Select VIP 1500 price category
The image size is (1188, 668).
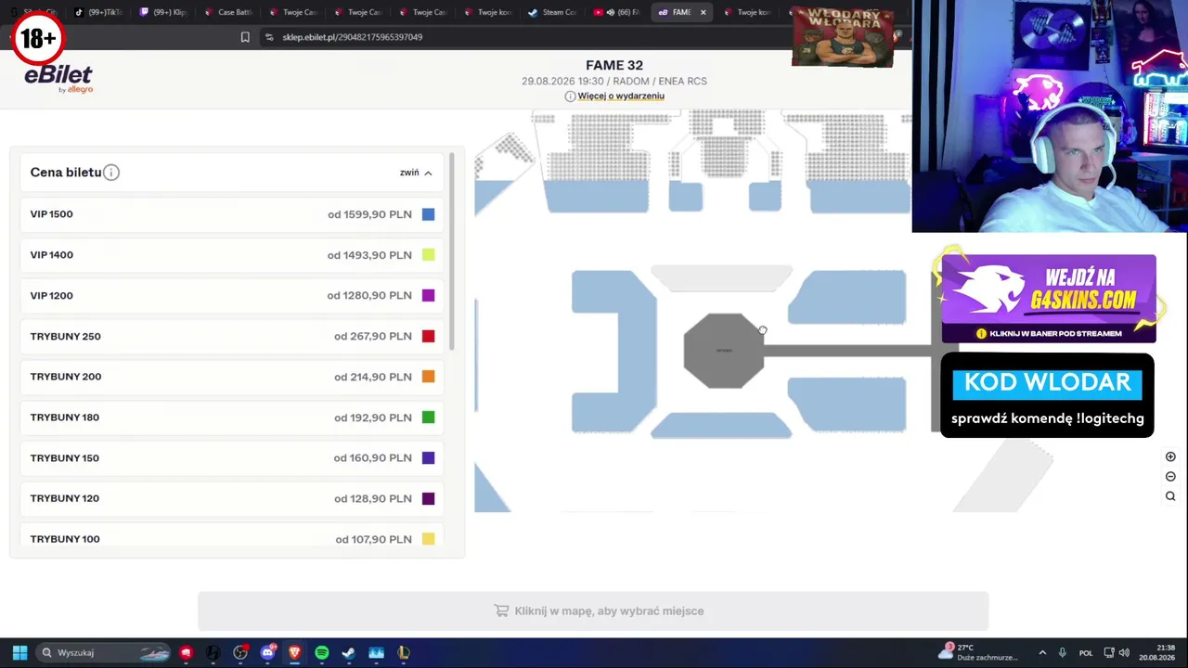click(x=232, y=214)
